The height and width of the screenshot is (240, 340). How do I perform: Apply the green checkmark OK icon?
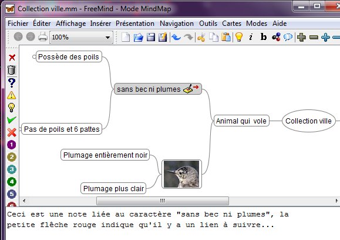click(x=12, y=120)
